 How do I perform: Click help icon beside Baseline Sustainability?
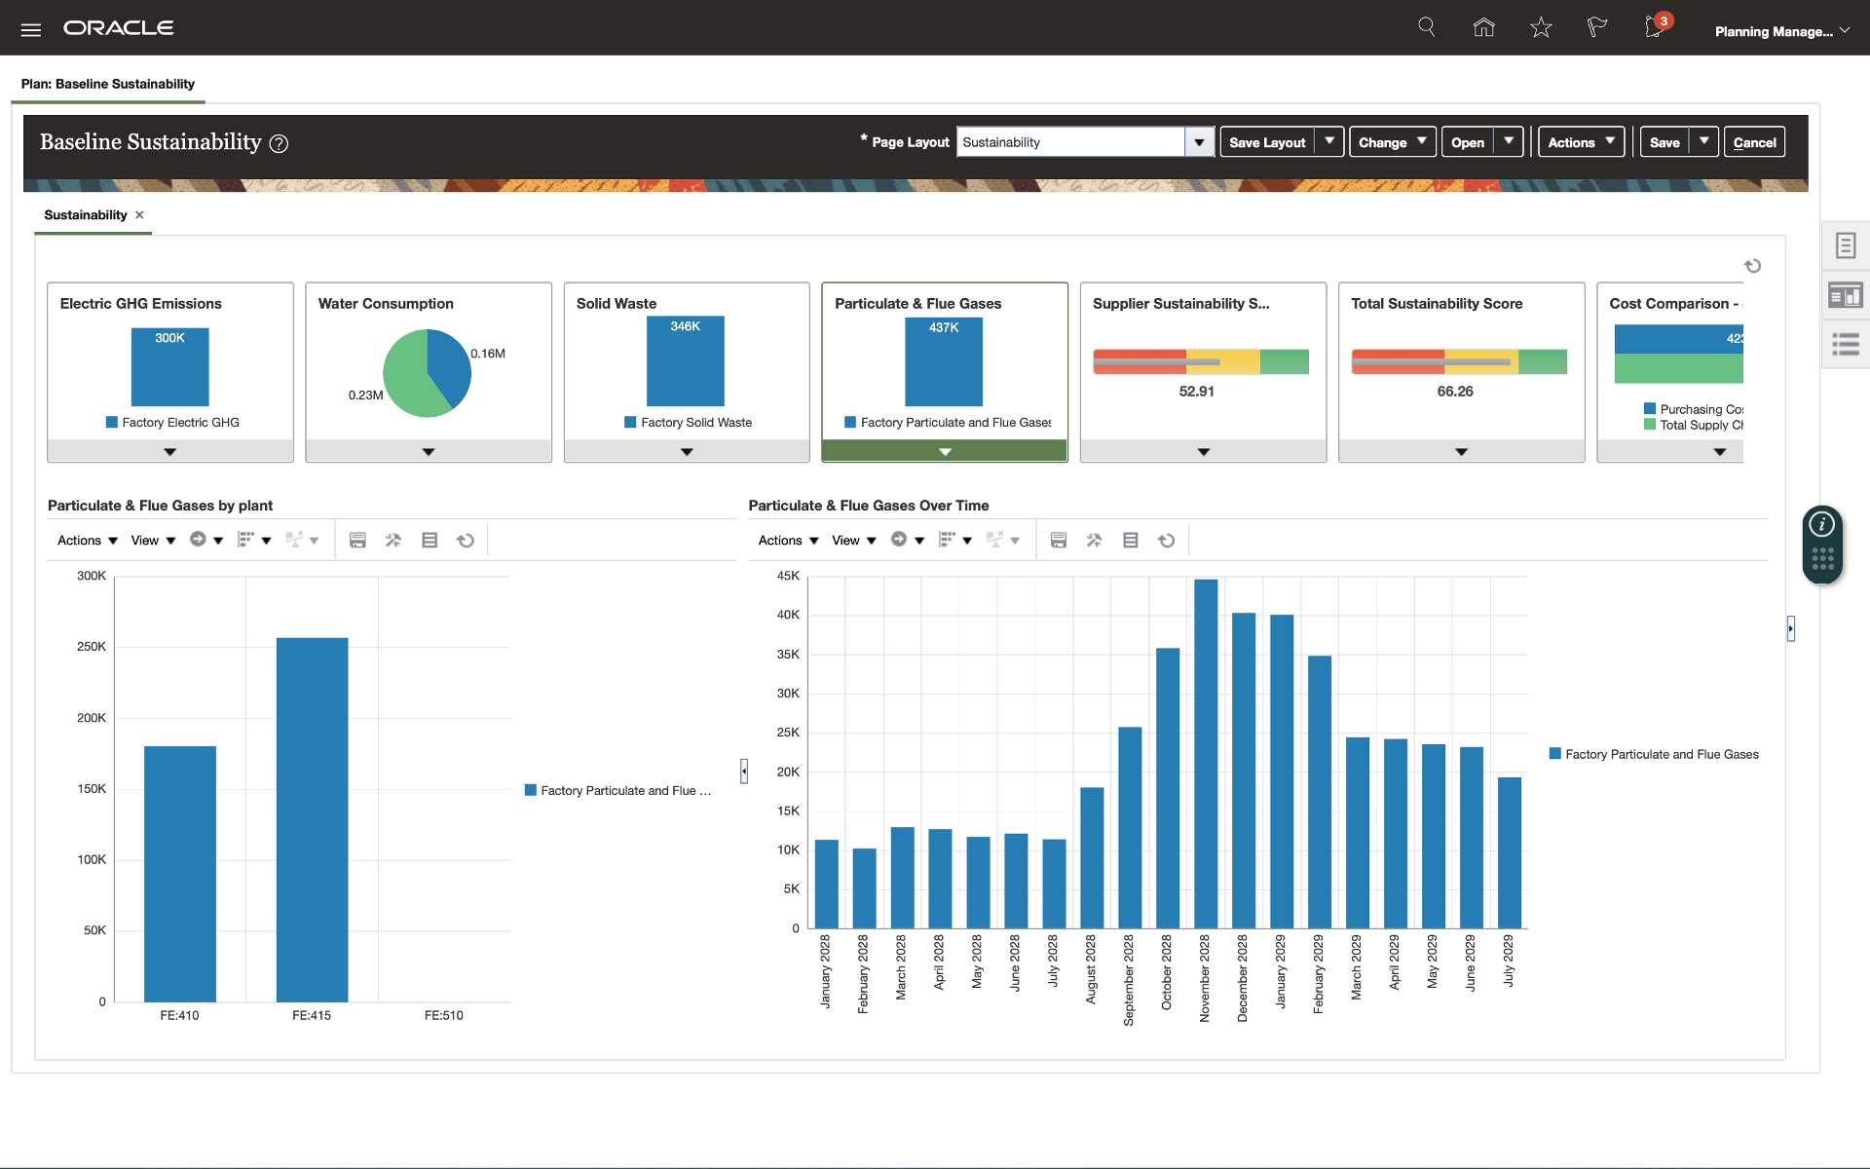click(x=279, y=144)
